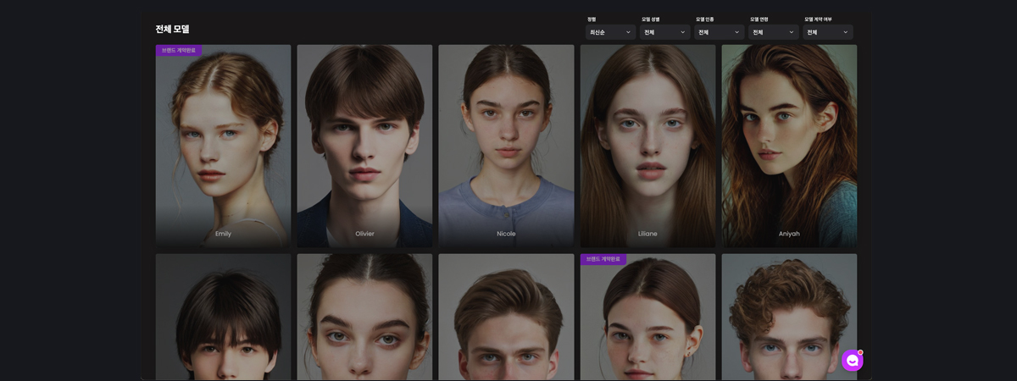Open the chat support widget

point(852,361)
